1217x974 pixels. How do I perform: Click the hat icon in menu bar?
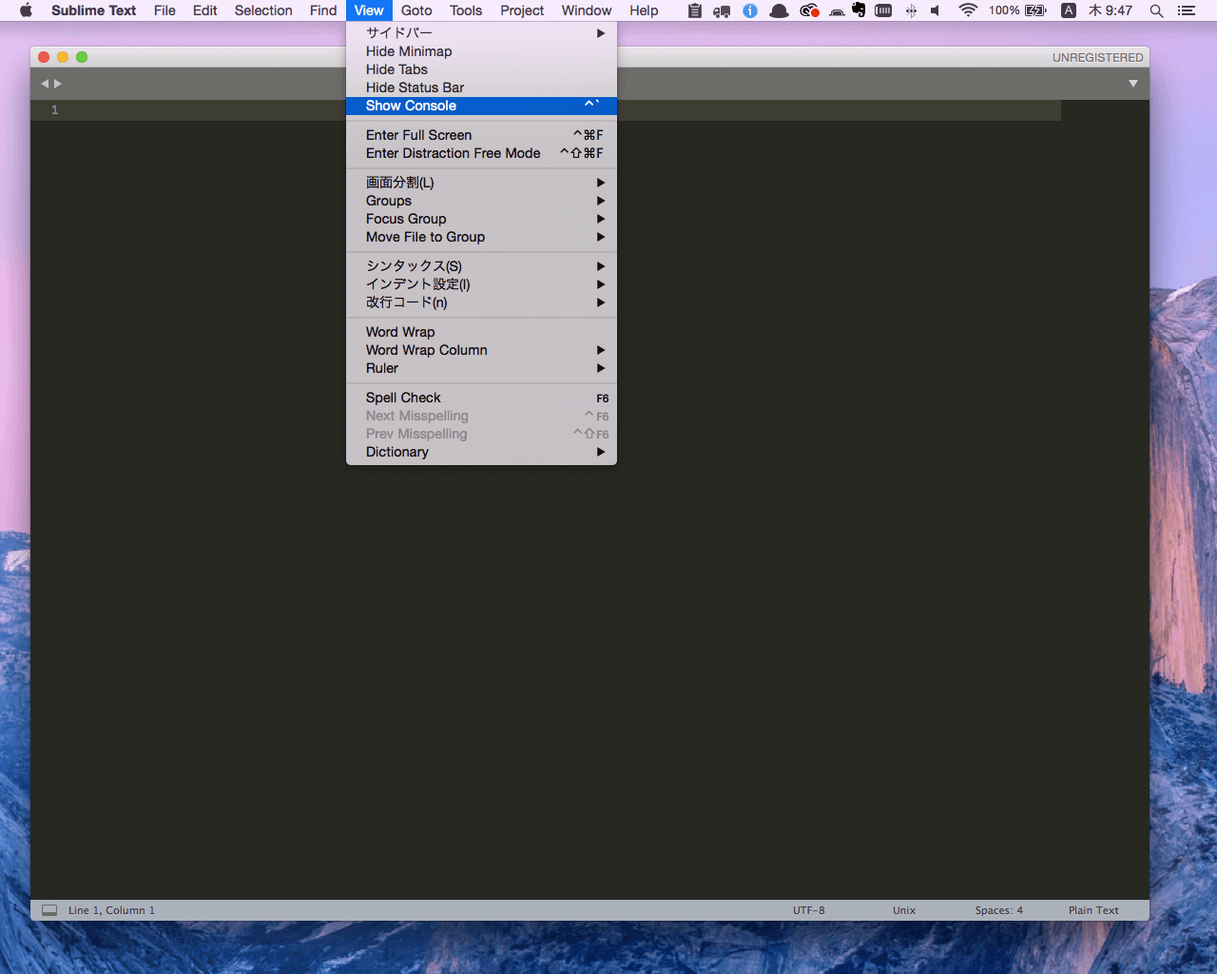[x=779, y=11]
